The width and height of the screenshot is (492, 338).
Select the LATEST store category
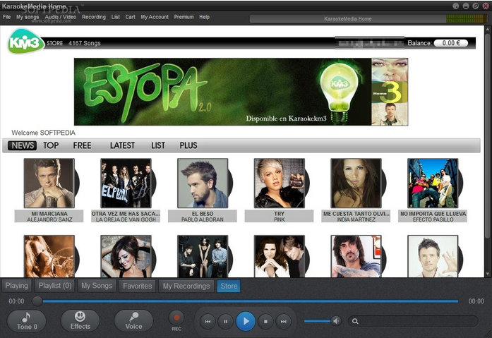click(x=122, y=145)
